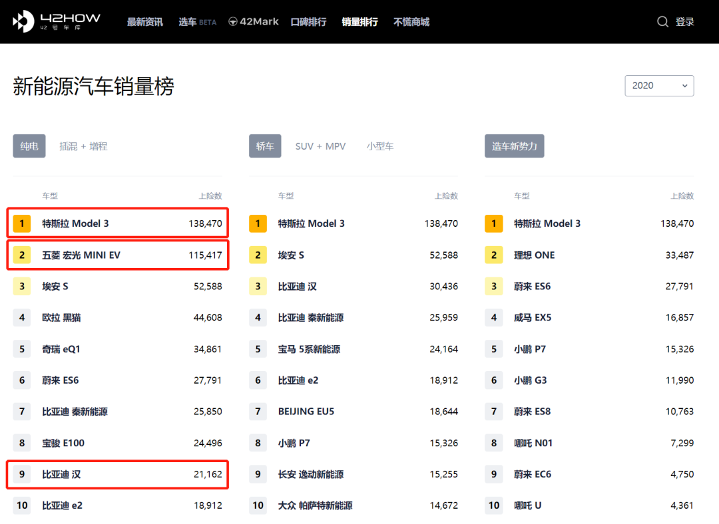The image size is (719, 524).
Task: Open 口碑排行 in the navigation bar
Action: 309,22
